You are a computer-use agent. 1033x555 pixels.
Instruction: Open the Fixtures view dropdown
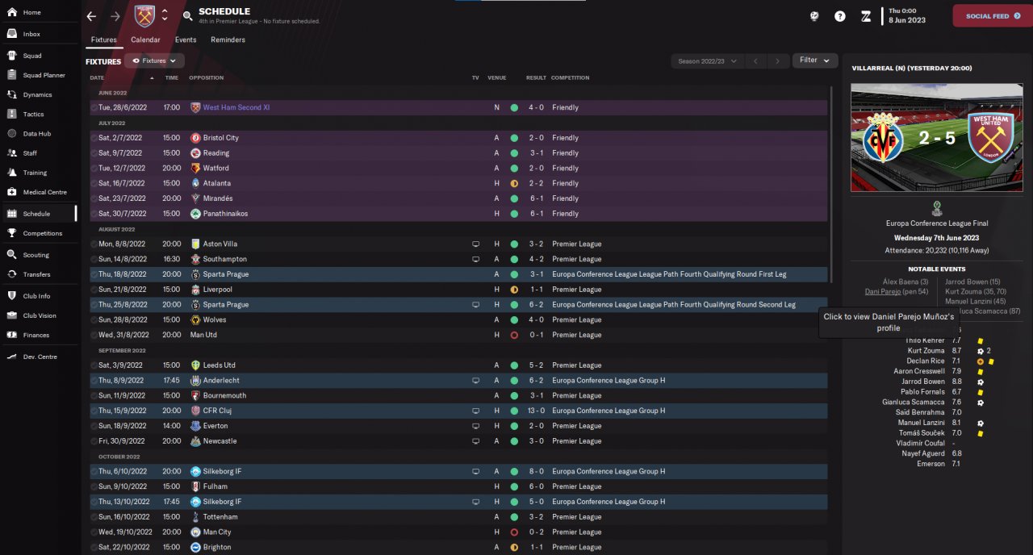[x=154, y=61]
